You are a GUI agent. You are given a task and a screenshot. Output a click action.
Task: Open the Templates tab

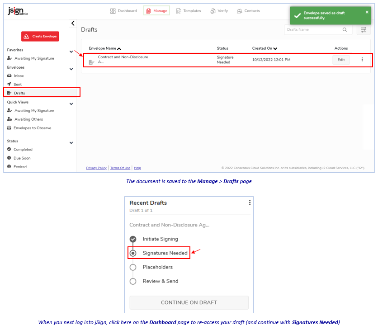189,11
